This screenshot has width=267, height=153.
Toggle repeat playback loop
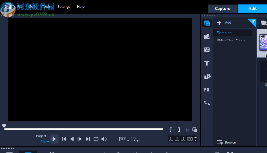[96, 139]
